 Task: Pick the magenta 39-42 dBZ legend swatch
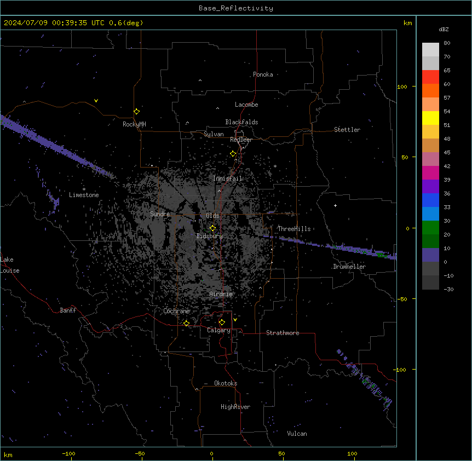[430, 172]
